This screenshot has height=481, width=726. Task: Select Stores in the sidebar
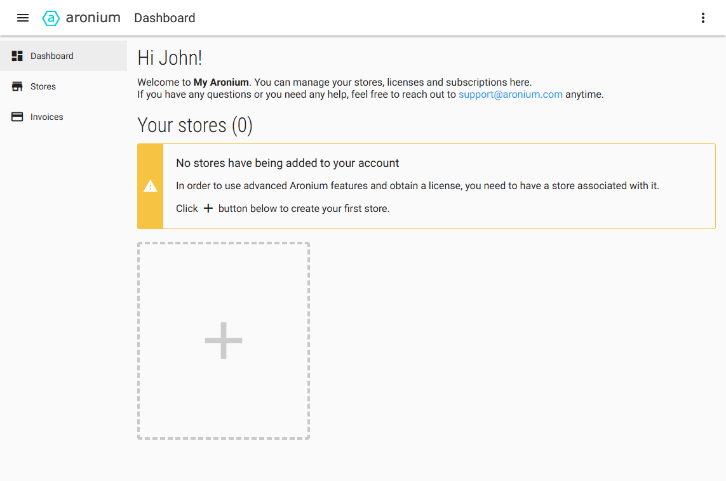[43, 86]
